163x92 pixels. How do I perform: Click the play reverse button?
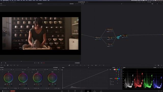point(37,63)
